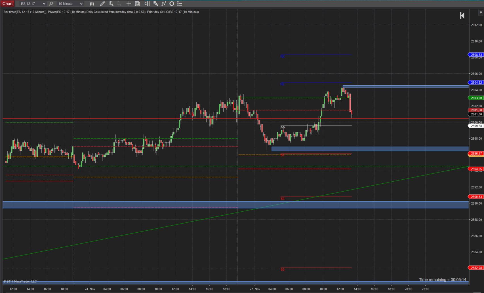Viewport: 484px width, 293px height.
Task: Click the 24. Nov date label
Action: (x=90, y=289)
